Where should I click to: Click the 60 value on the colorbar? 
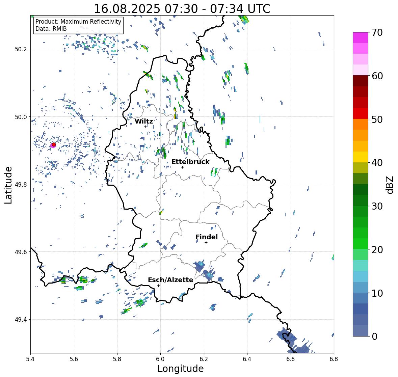pos(377,76)
